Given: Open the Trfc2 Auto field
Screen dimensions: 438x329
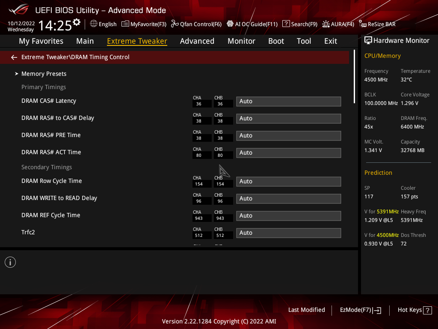Looking at the screenshot, I should click(x=289, y=233).
